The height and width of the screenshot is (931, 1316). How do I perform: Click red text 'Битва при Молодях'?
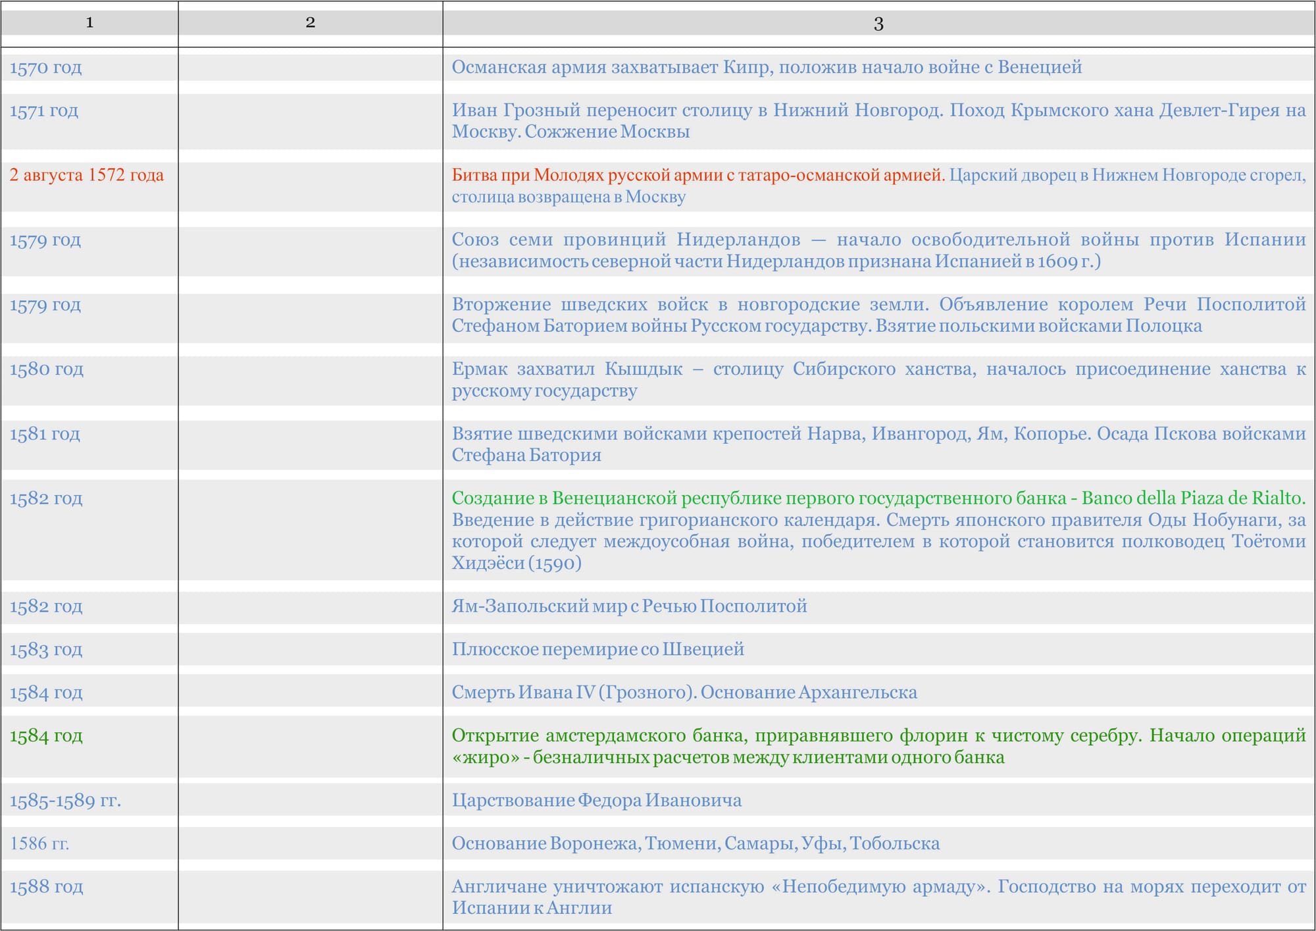(x=529, y=175)
